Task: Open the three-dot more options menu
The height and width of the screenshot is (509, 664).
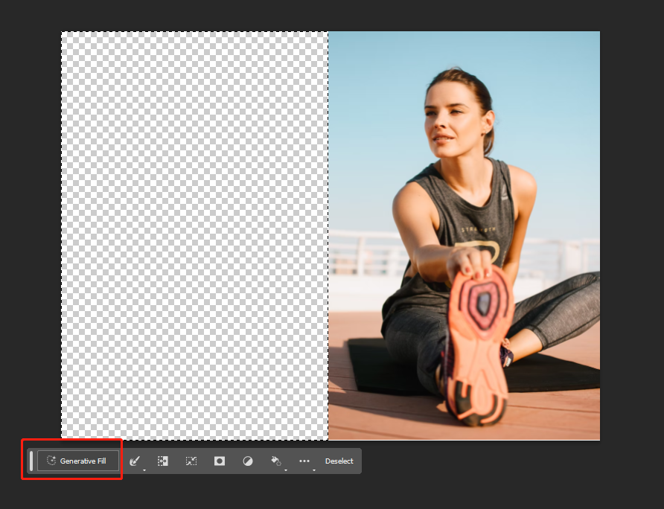Action: tap(304, 461)
